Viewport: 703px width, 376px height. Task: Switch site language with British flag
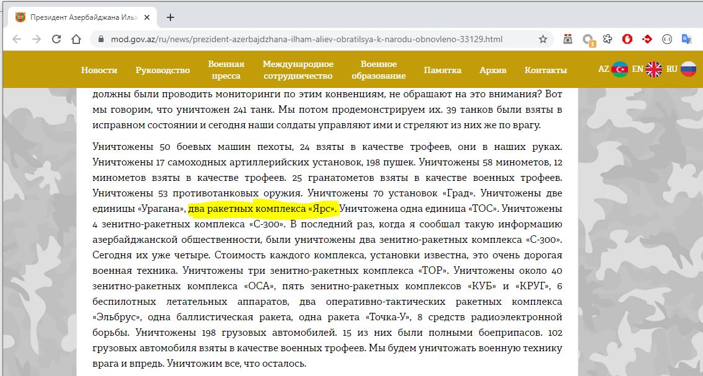653,69
